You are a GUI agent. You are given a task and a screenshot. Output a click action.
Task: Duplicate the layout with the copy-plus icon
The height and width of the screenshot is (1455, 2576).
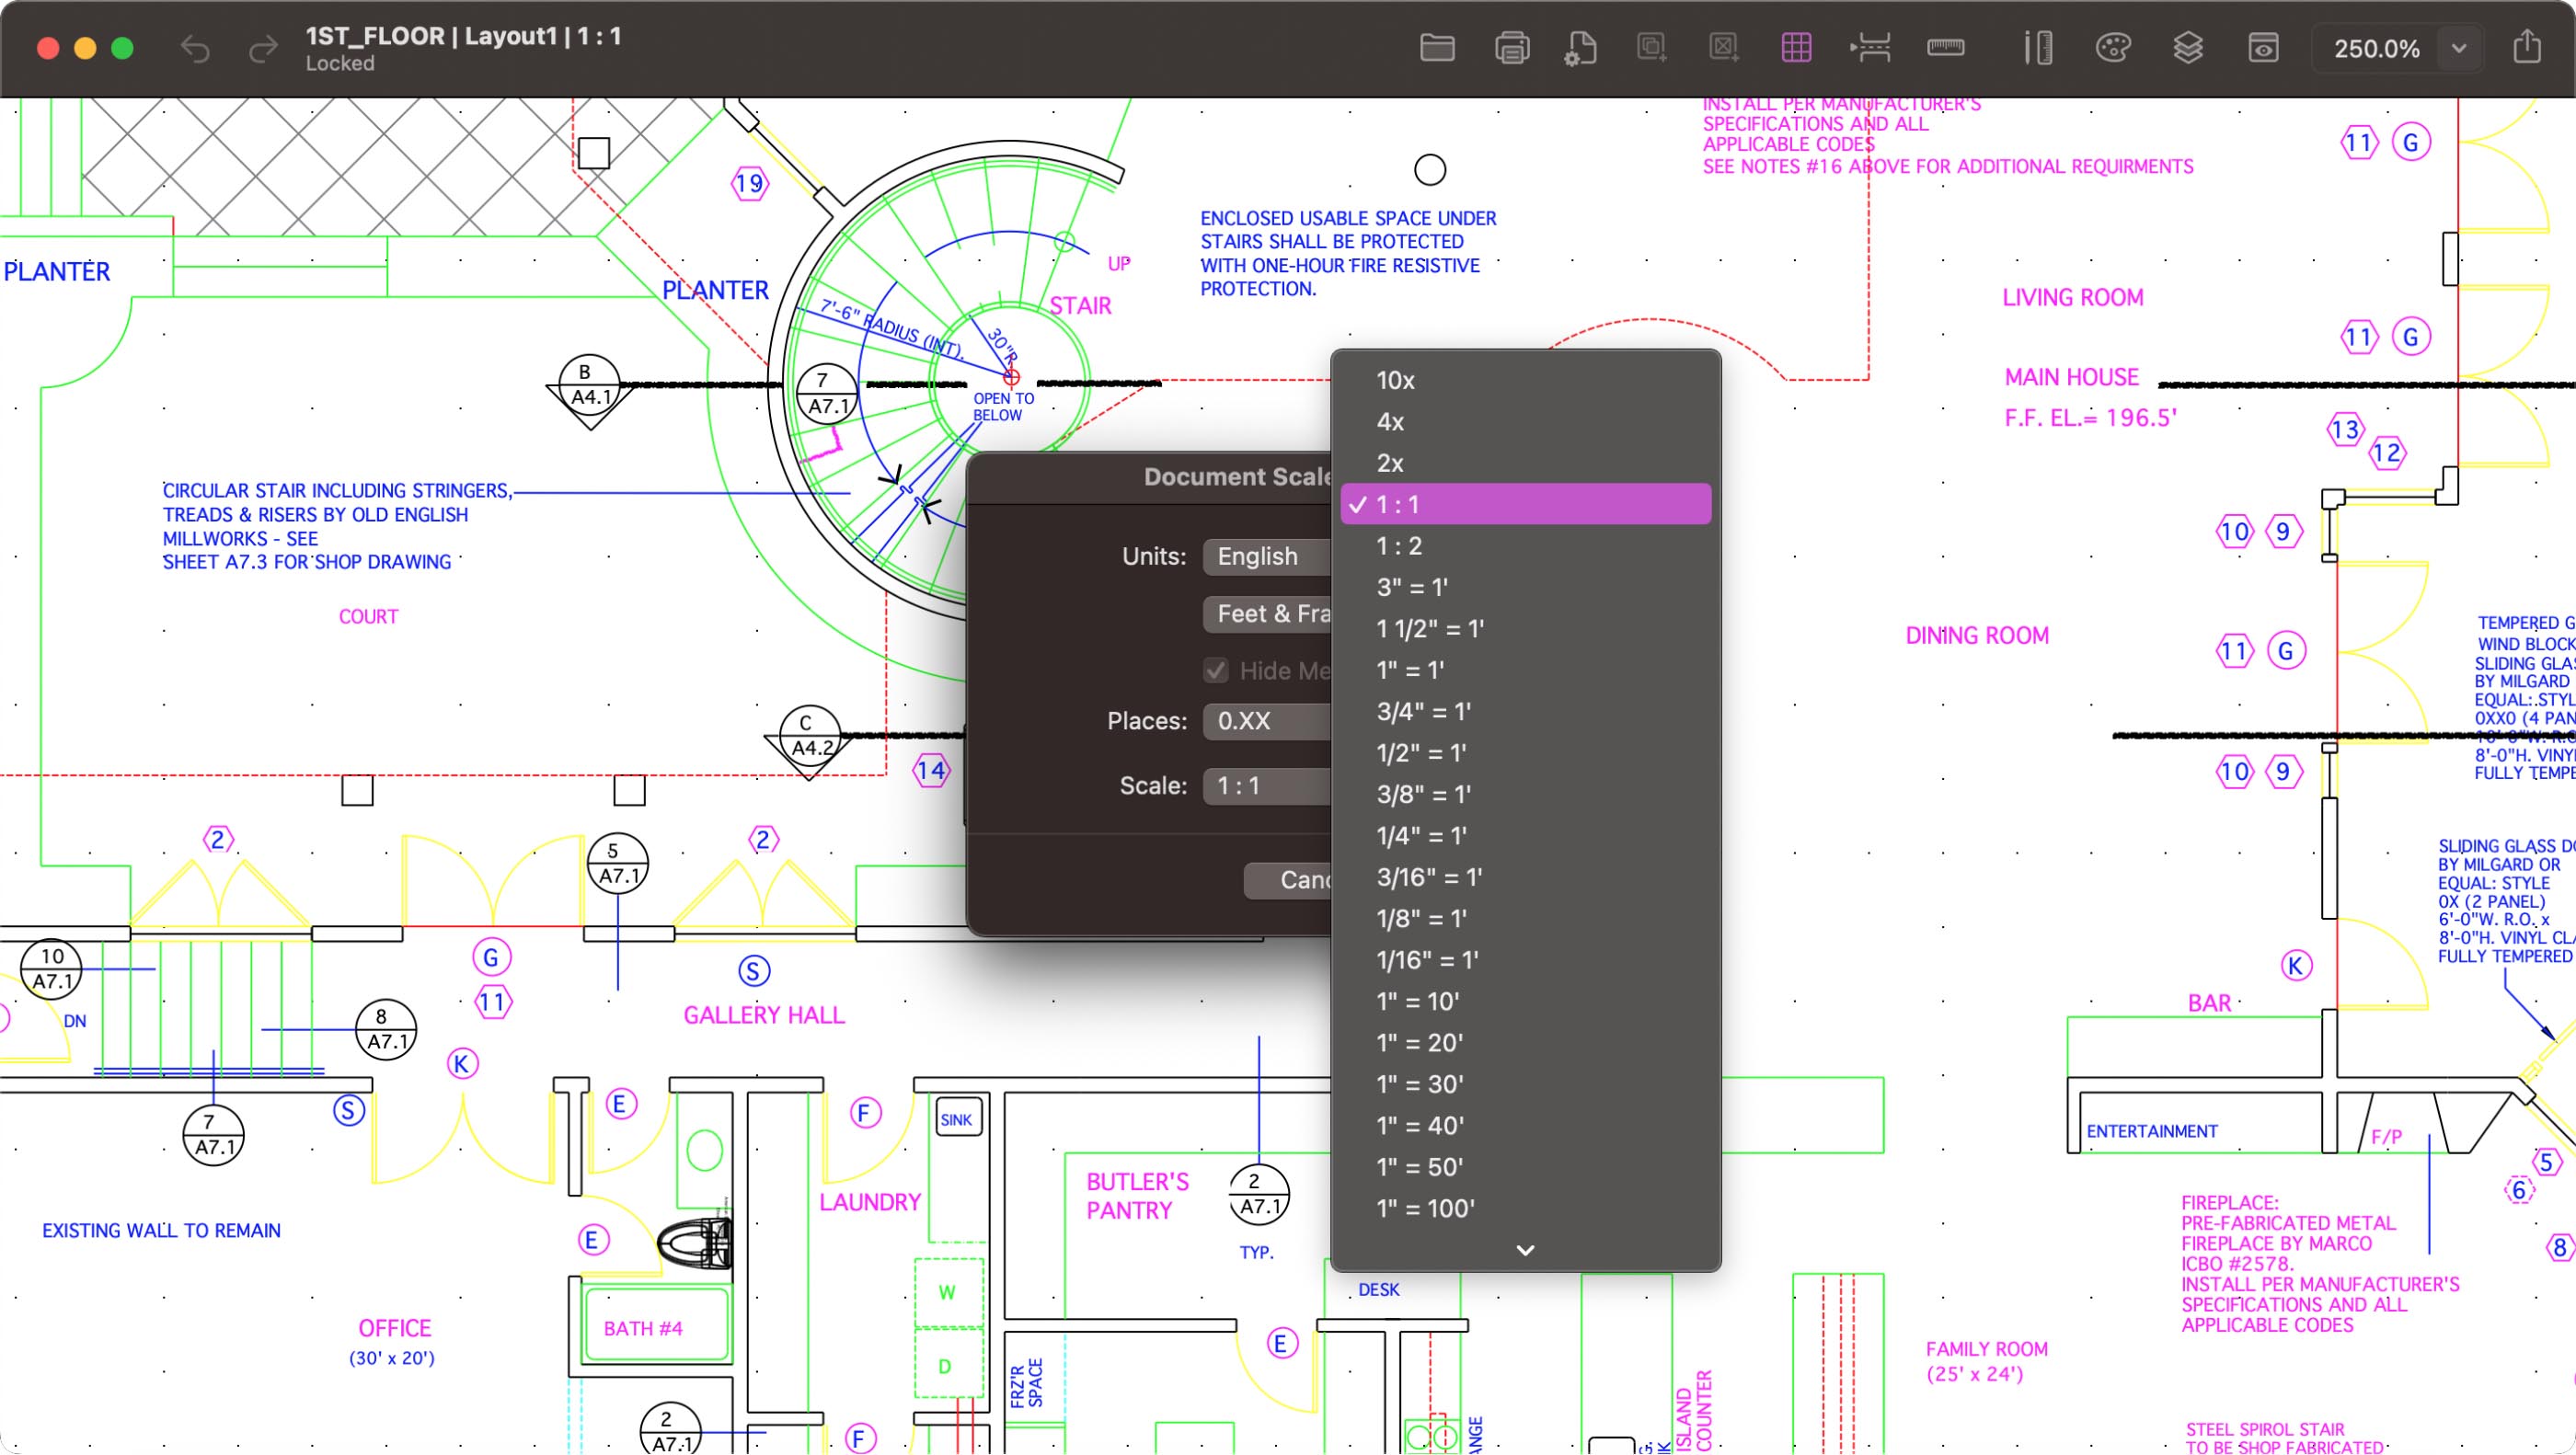point(1650,47)
